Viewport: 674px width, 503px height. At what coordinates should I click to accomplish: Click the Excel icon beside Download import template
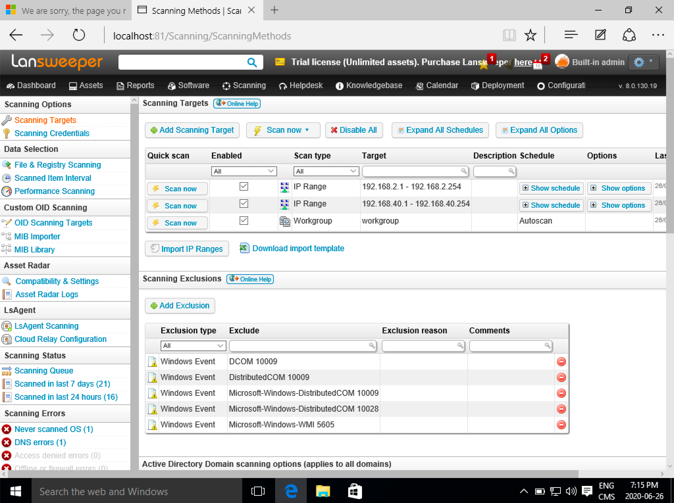(x=244, y=248)
